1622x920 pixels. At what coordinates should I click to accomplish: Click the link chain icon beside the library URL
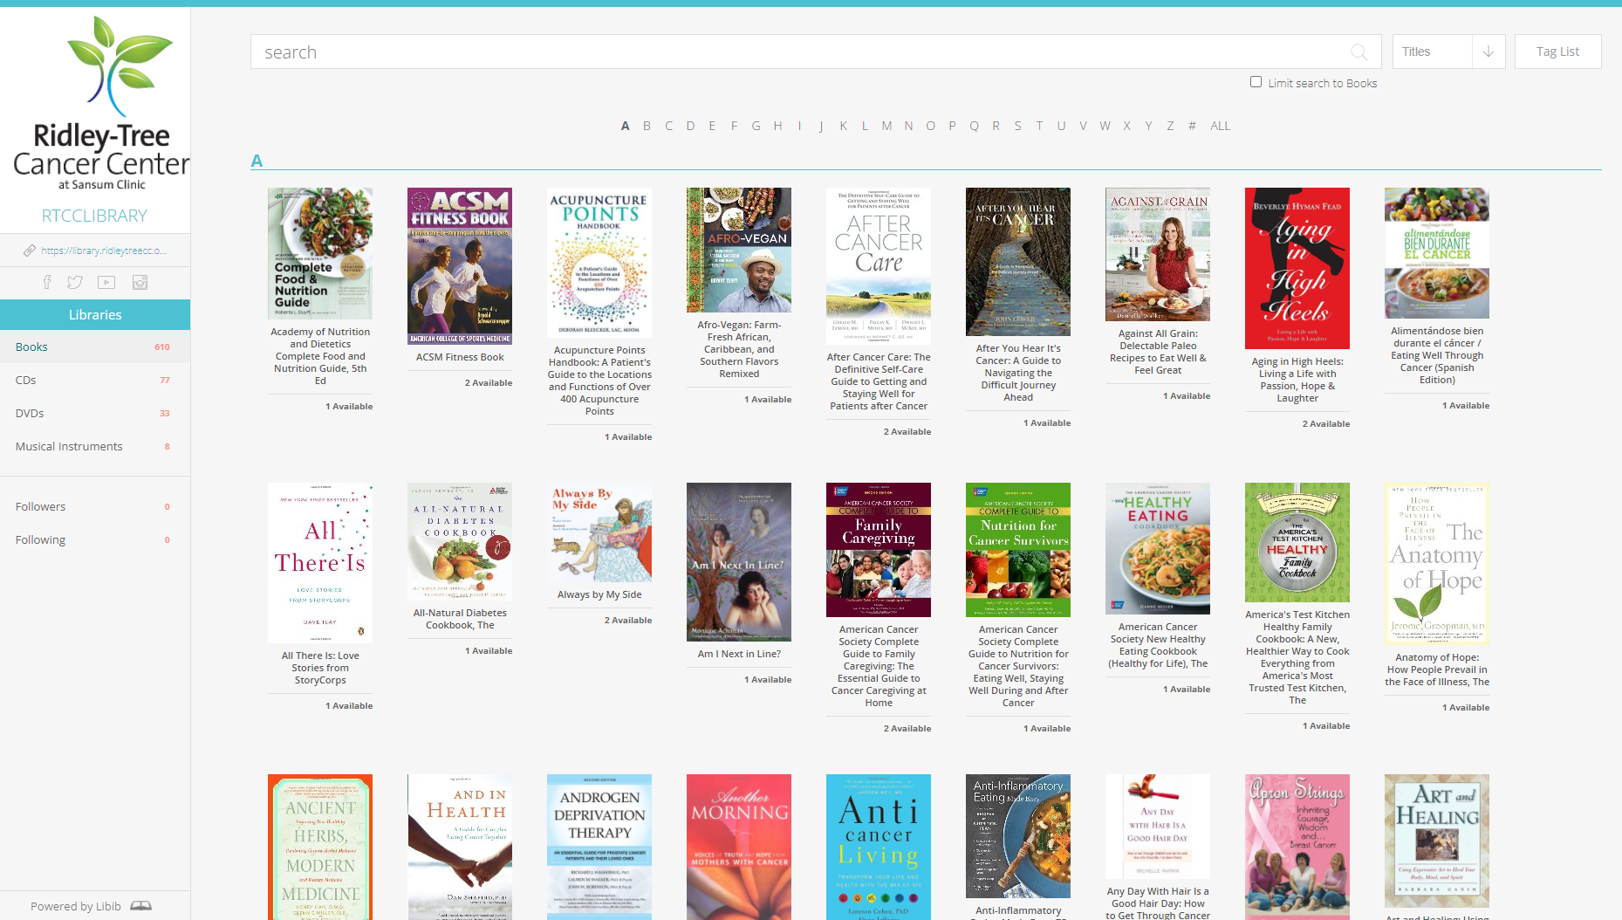(27, 251)
